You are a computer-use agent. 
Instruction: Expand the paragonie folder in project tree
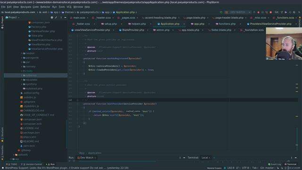coord(22,58)
